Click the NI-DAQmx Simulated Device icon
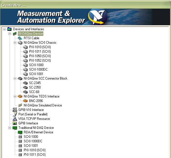171x158 pixels. tap(20, 105)
